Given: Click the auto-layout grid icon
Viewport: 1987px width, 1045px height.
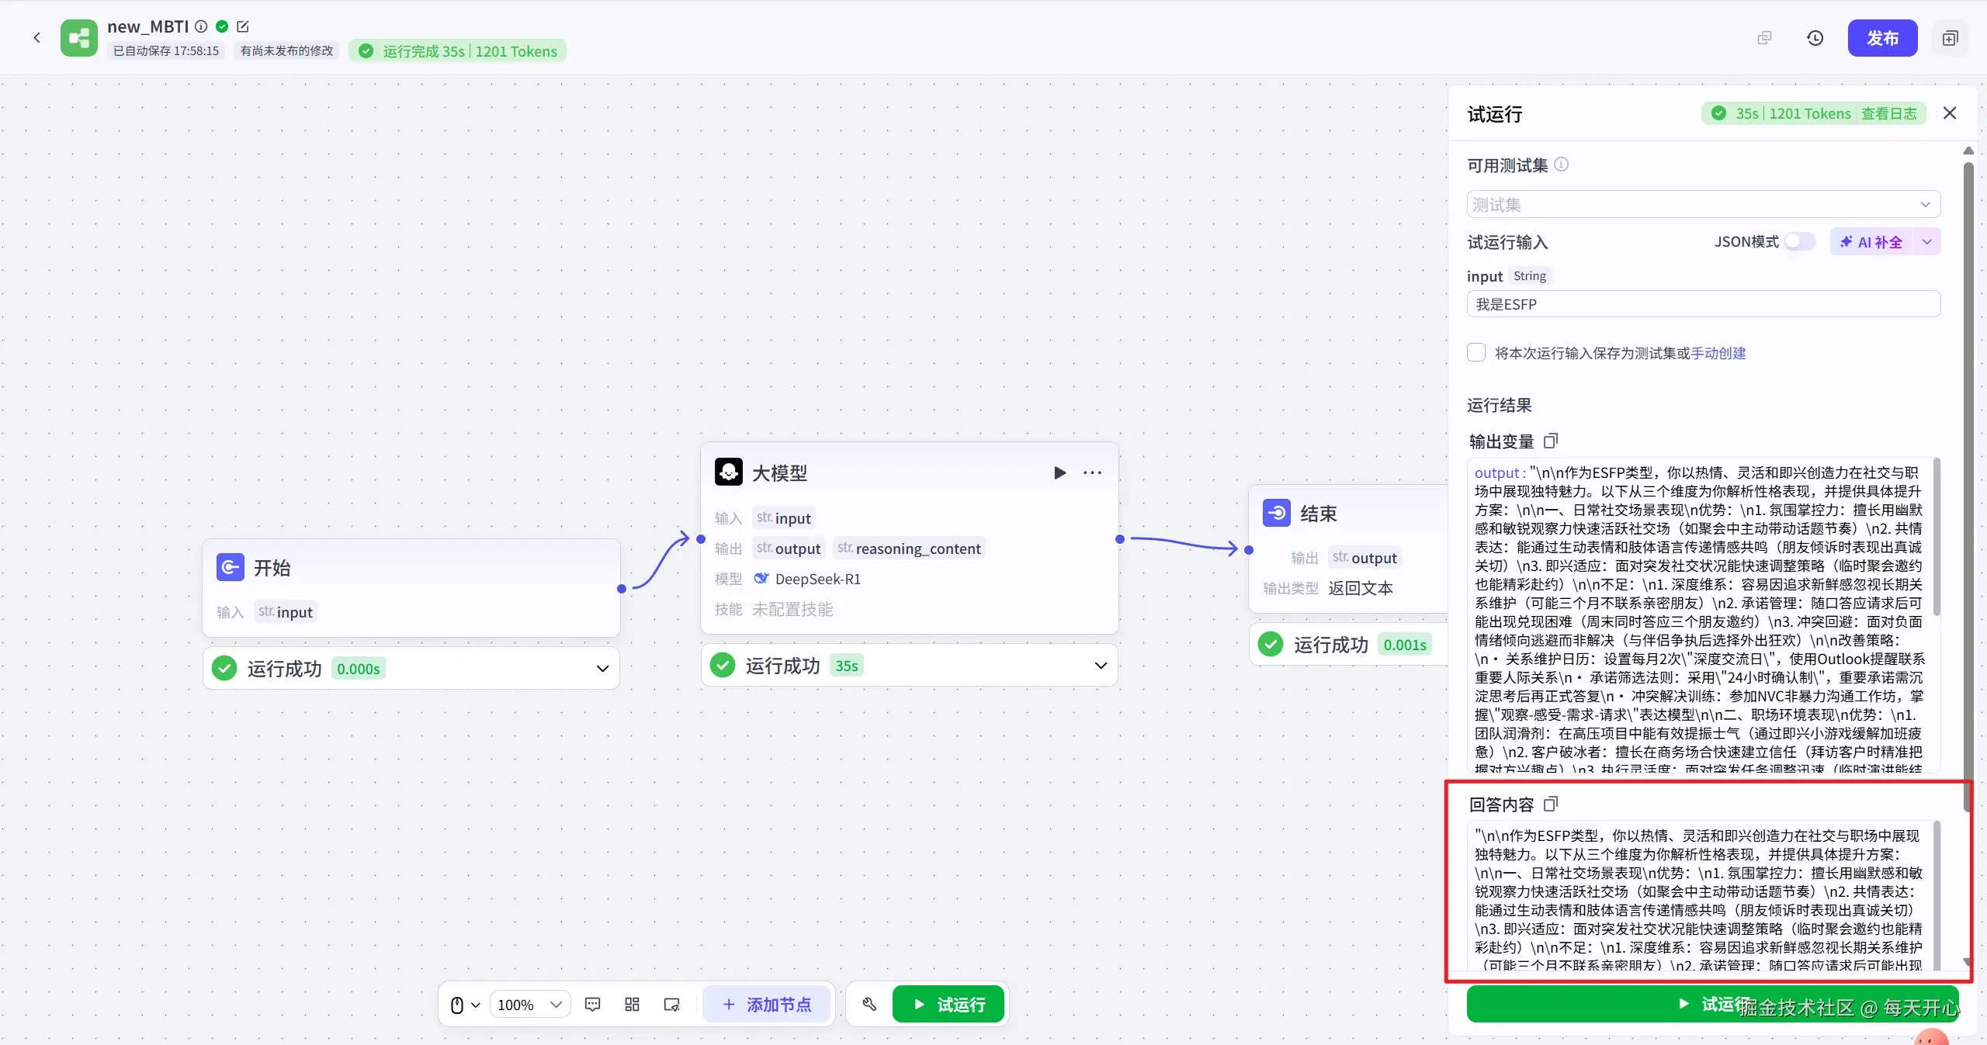Looking at the screenshot, I should [632, 1005].
